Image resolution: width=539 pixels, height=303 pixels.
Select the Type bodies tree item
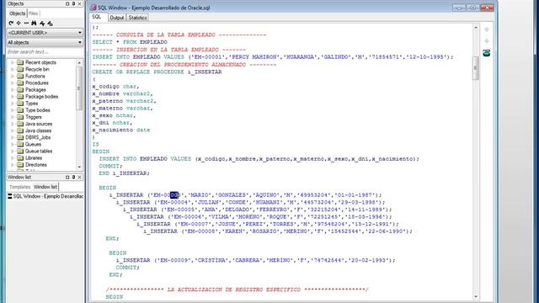[38, 110]
